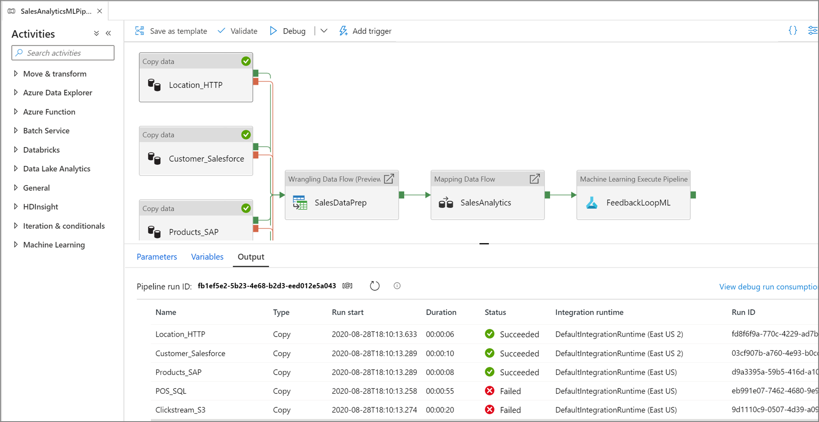The image size is (819, 422).
Task: Open pipeline properties sliders icon
Action: pos(813,31)
